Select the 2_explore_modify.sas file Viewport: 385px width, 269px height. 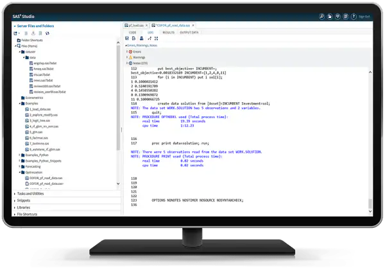click(41, 115)
